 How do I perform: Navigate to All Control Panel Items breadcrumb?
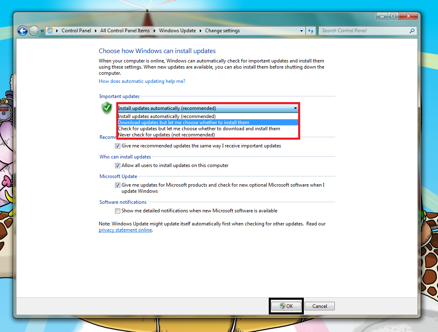pyautogui.click(x=125, y=31)
